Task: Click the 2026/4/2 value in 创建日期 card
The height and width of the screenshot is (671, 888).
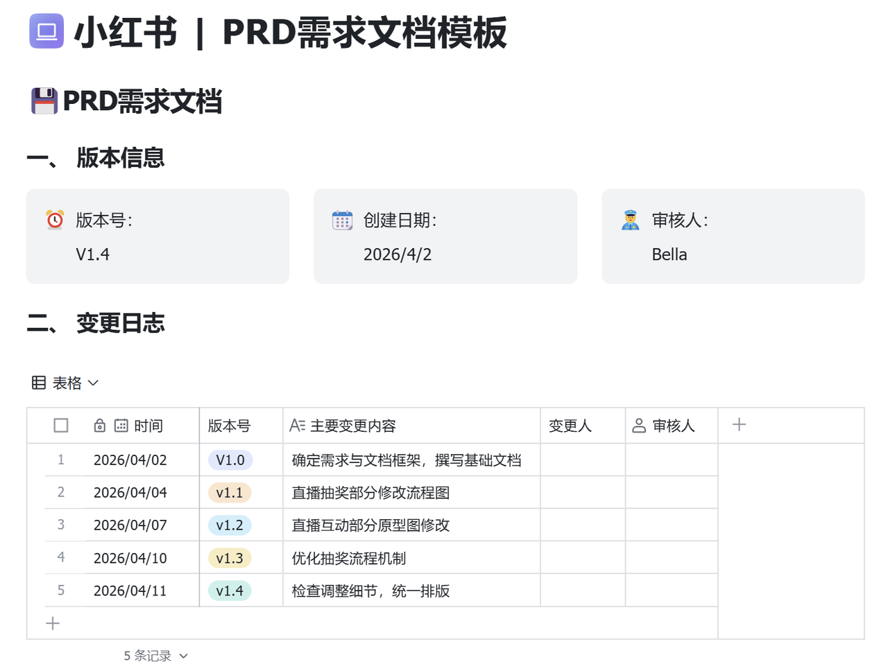Action: point(398,254)
